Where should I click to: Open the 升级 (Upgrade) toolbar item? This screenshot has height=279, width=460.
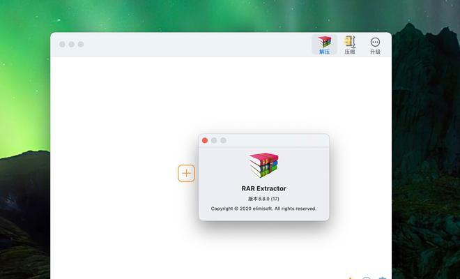375,46
